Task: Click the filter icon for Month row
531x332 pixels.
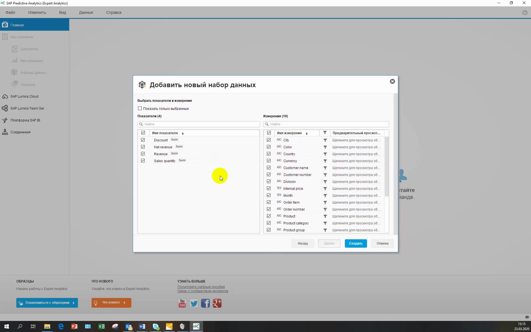Action: (325, 196)
